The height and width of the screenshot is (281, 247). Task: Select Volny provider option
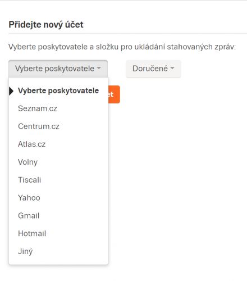[x=58, y=162]
